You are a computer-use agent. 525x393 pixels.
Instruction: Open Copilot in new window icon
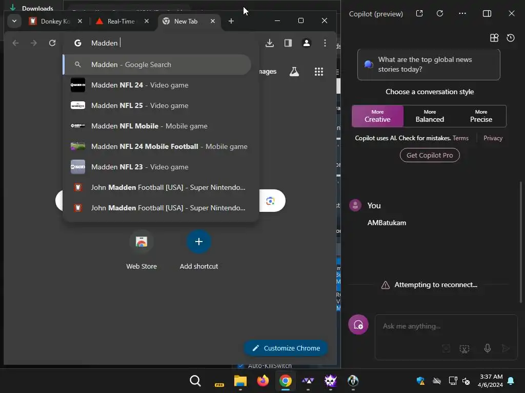419,13
